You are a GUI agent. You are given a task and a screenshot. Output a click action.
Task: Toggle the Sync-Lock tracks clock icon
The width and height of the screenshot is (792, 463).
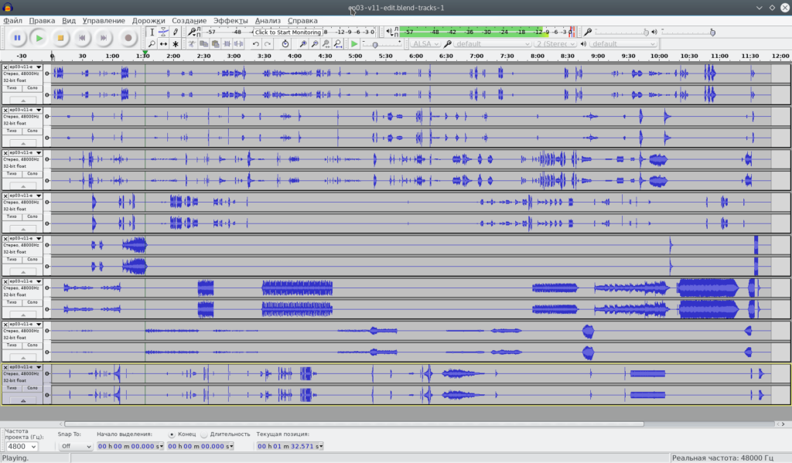pyautogui.click(x=285, y=44)
